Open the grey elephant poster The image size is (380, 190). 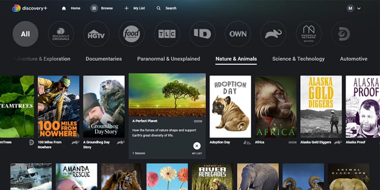[258, 177]
